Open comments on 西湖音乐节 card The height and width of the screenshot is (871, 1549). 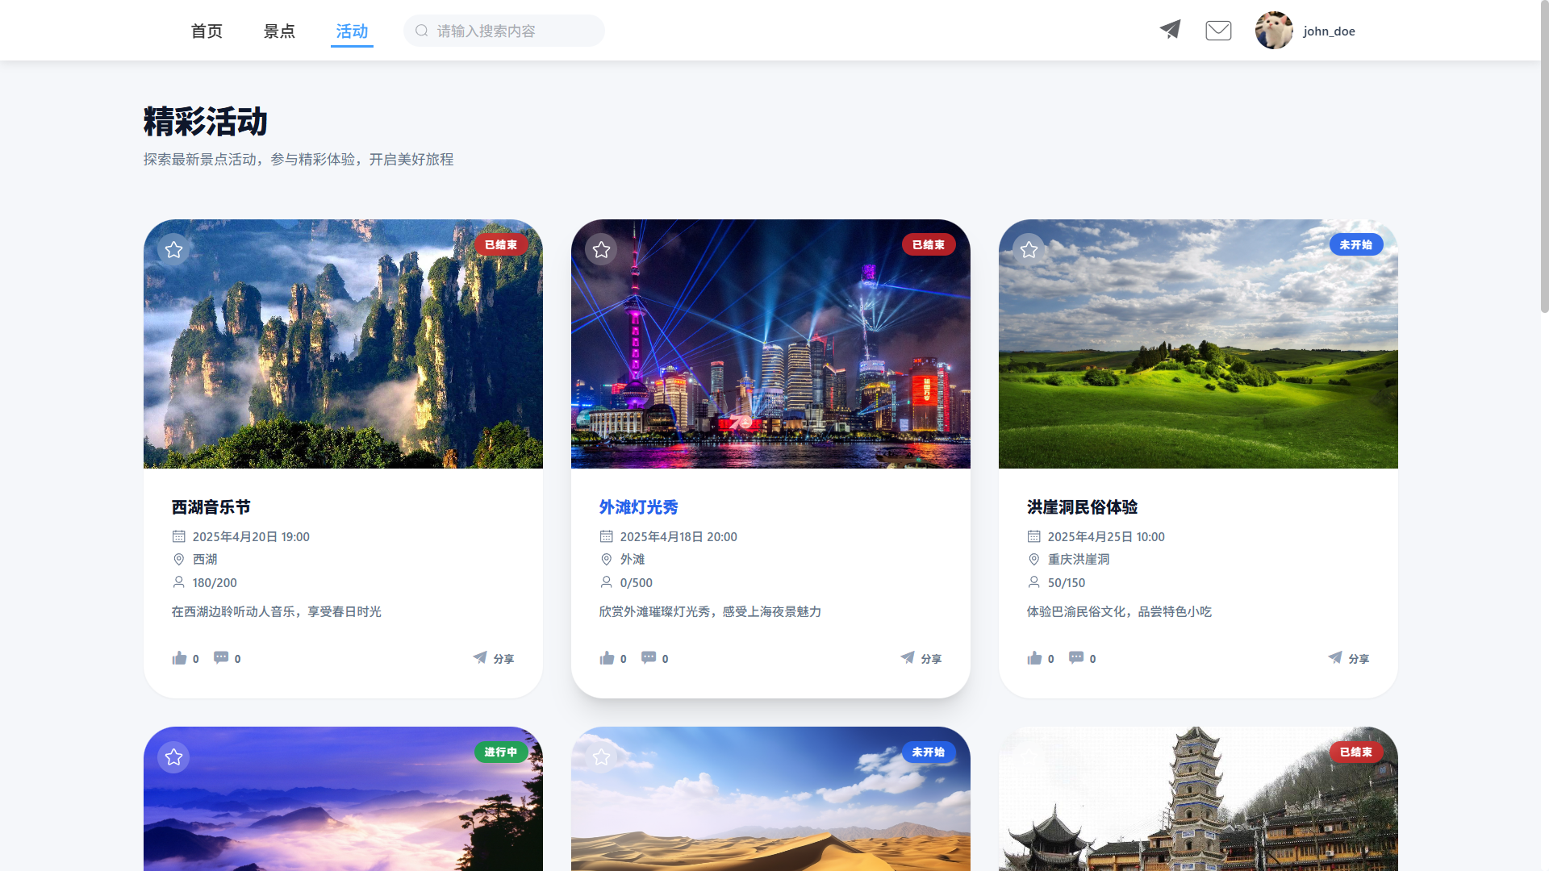(221, 658)
